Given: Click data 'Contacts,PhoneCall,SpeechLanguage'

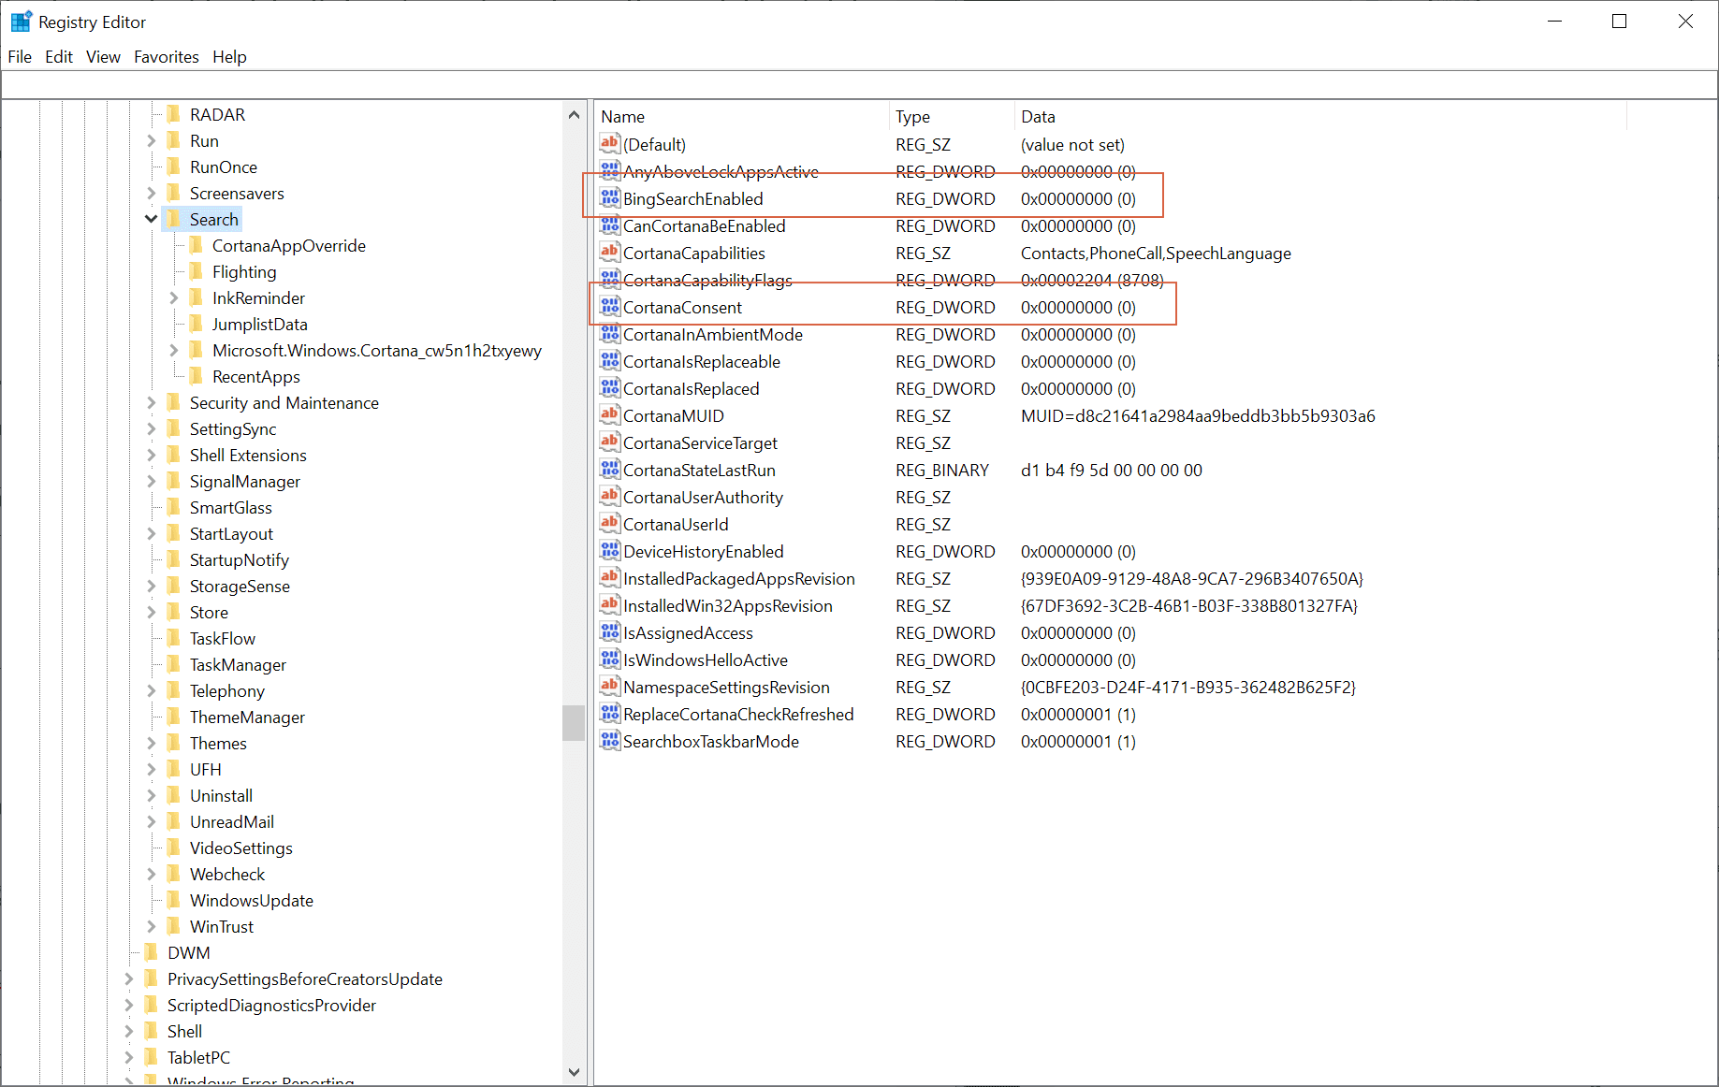Looking at the screenshot, I should point(1156,253).
